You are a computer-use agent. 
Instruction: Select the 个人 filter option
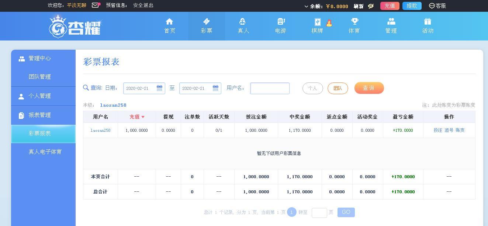click(x=313, y=88)
